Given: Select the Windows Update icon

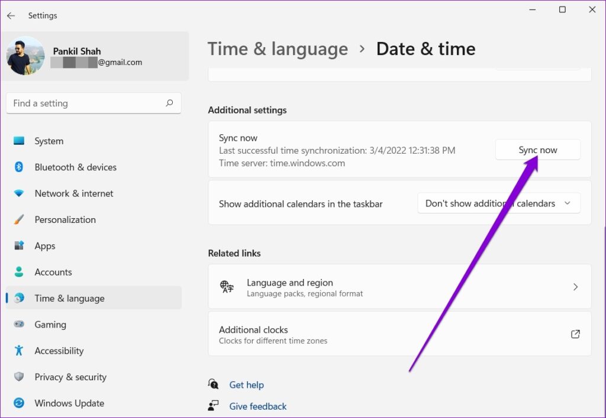Looking at the screenshot, I should 20,403.
